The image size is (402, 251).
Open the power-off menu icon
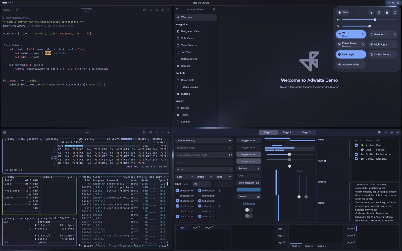(x=395, y=12)
